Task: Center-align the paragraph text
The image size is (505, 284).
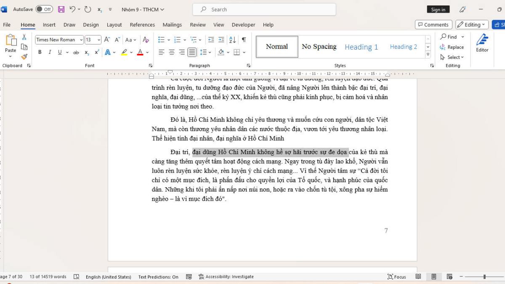Action: [172, 52]
